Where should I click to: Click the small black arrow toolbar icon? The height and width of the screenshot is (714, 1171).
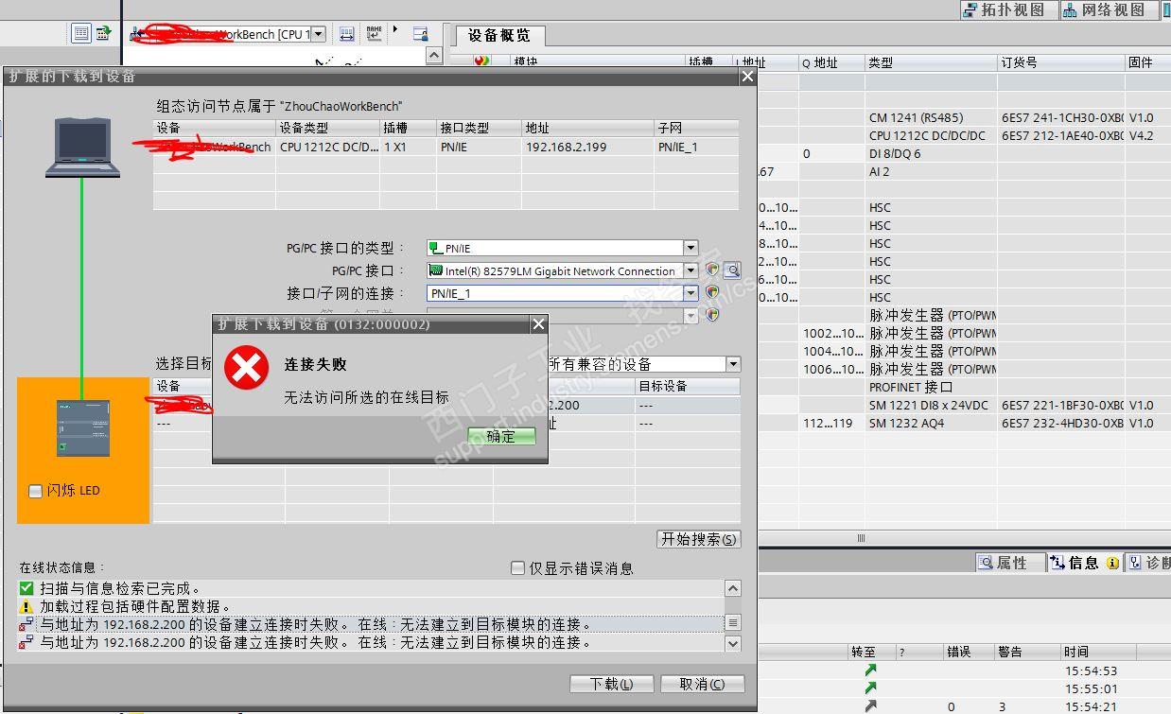point(395,29)
